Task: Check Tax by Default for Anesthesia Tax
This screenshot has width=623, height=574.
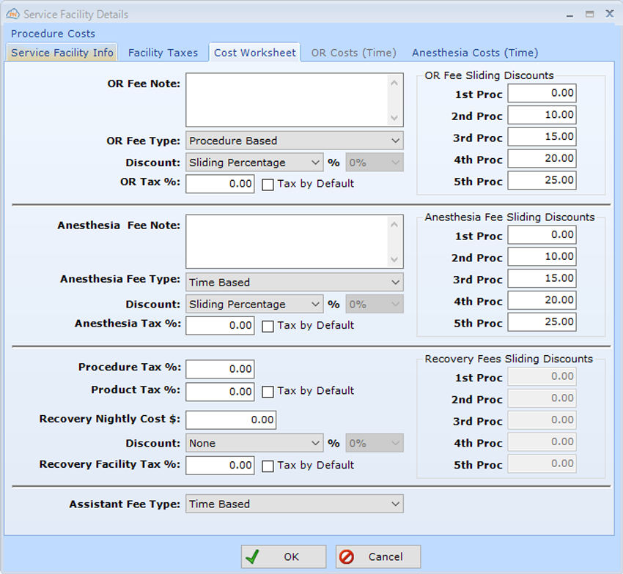Action: pos(268,326)
